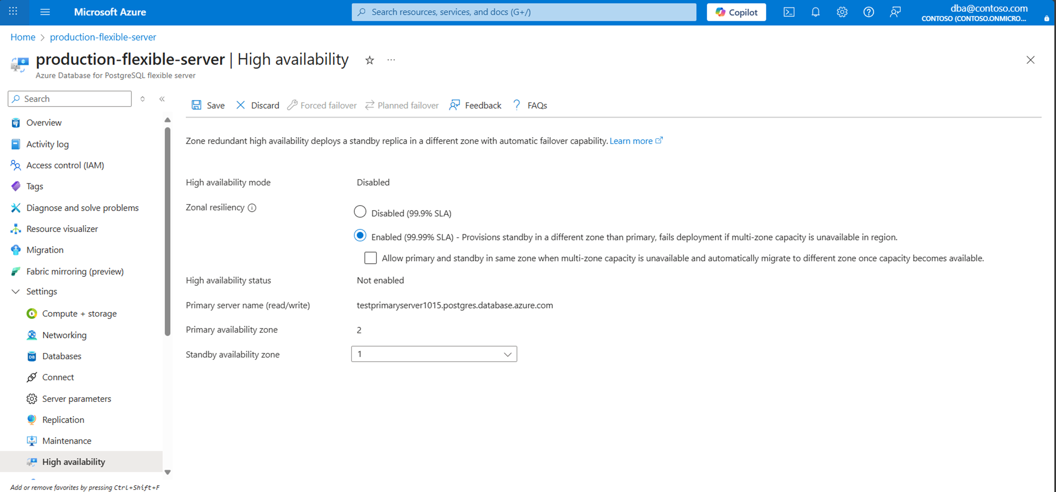This screenshot has height=492, width=1056.
Task: Go to Server parameters menu item
Action: [x=76, y=398]
